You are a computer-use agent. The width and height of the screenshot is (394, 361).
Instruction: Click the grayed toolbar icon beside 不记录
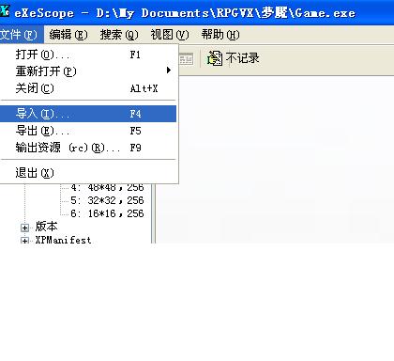187,59
